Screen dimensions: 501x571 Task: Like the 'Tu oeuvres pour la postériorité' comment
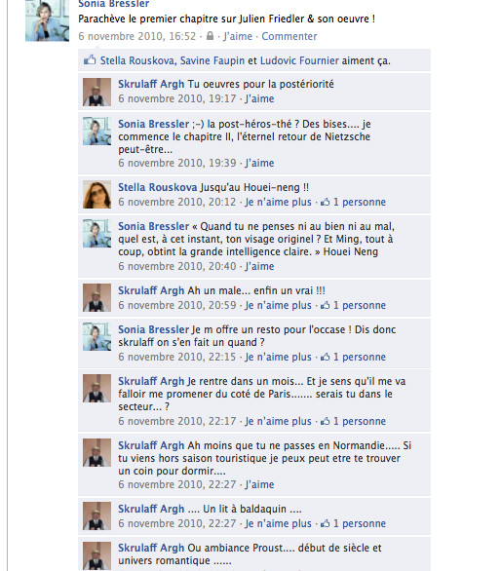click(x=259, y=98)
